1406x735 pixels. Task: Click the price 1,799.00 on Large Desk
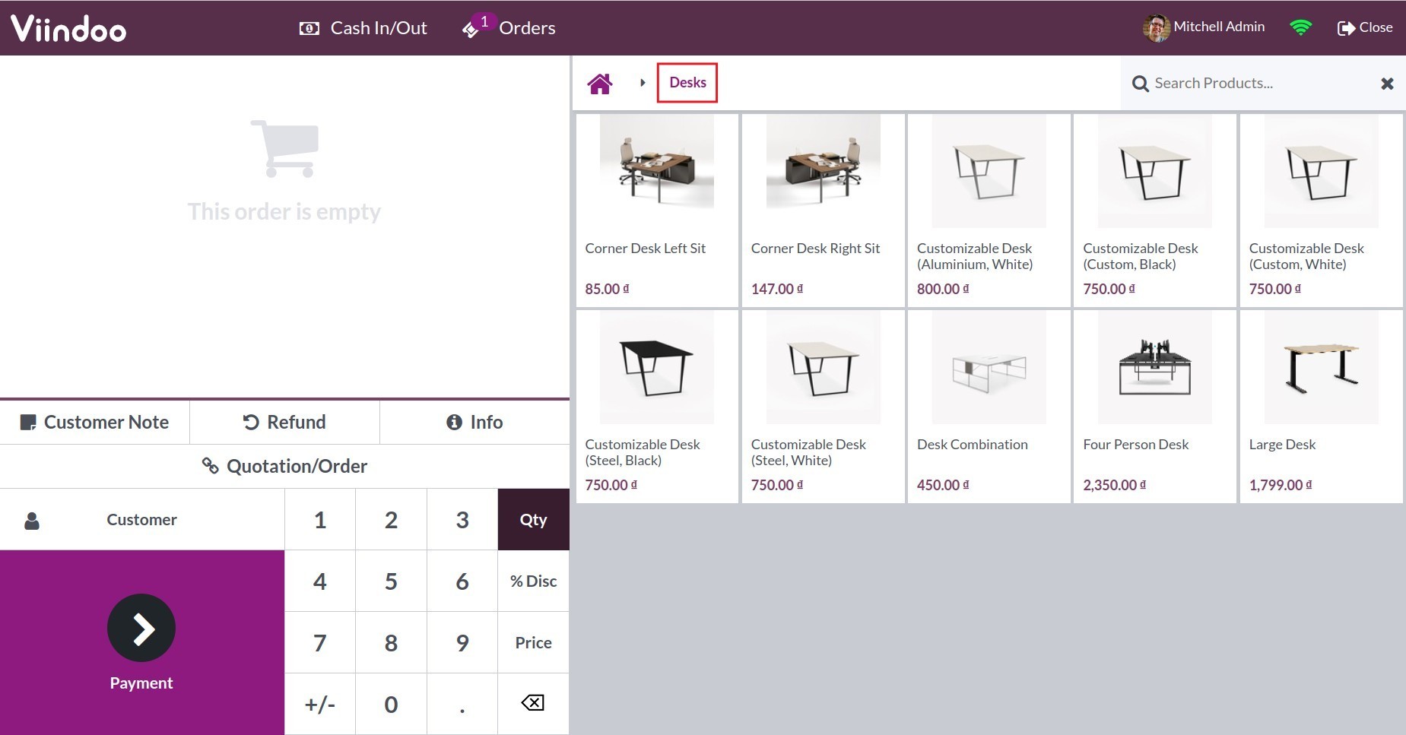click(x=1280, y=485)
